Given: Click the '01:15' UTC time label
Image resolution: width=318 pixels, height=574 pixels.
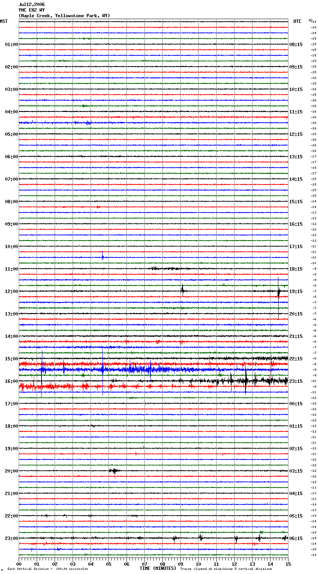Looking at the screenshot, I should [296, 426].
